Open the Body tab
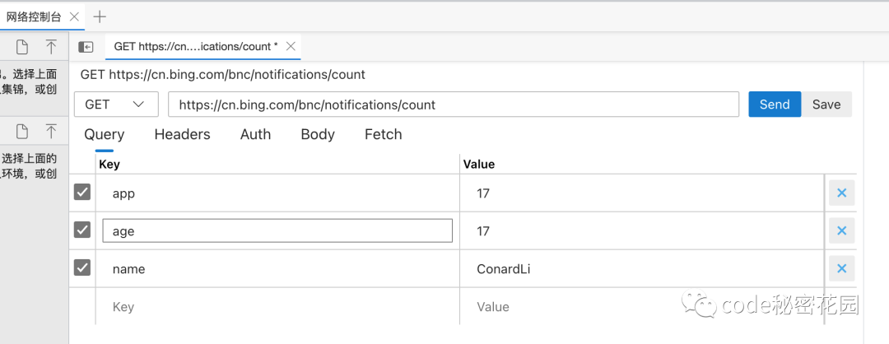 coord(318,134)
